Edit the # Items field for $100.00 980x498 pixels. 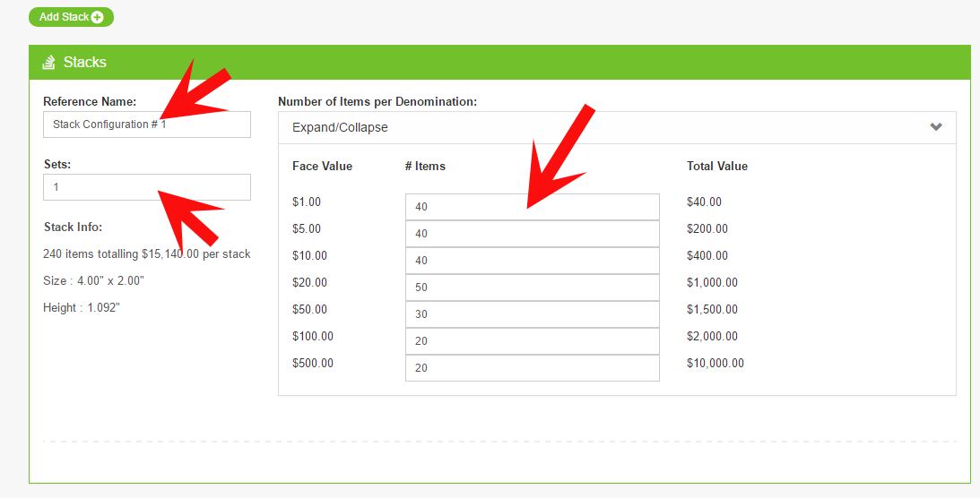(532, 340)
